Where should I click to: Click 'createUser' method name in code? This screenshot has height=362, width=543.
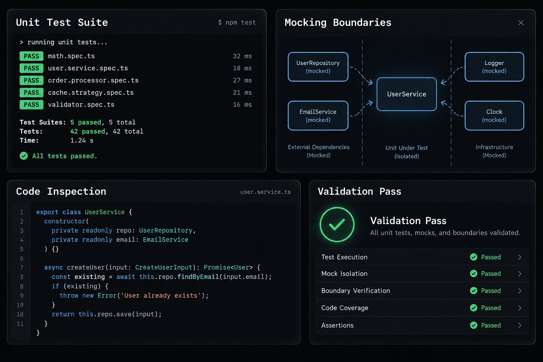(86, 268)
